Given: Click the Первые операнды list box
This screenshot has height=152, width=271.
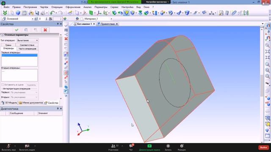Looking at the screenshot, I should tap(19, 60).
